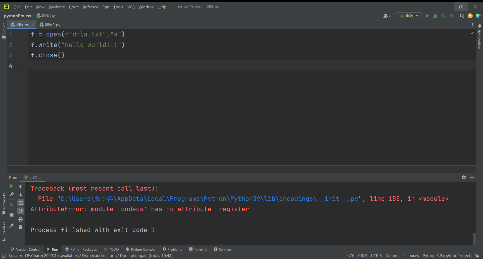Viewport: 483px width, 259px height.
Task: Open Services tool window
Action: point(222,249)
